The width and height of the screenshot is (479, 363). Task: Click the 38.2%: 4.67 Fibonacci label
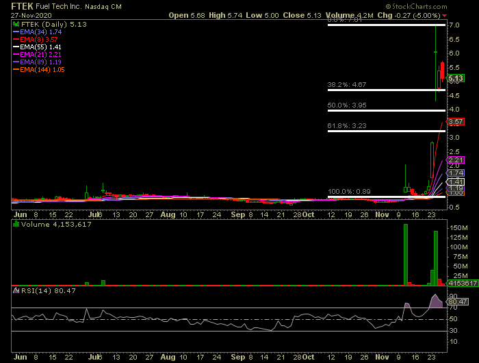347,85
